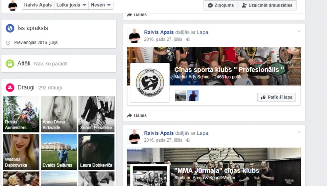Click Messenger icon in Ziņojums button

pos(210,5)
